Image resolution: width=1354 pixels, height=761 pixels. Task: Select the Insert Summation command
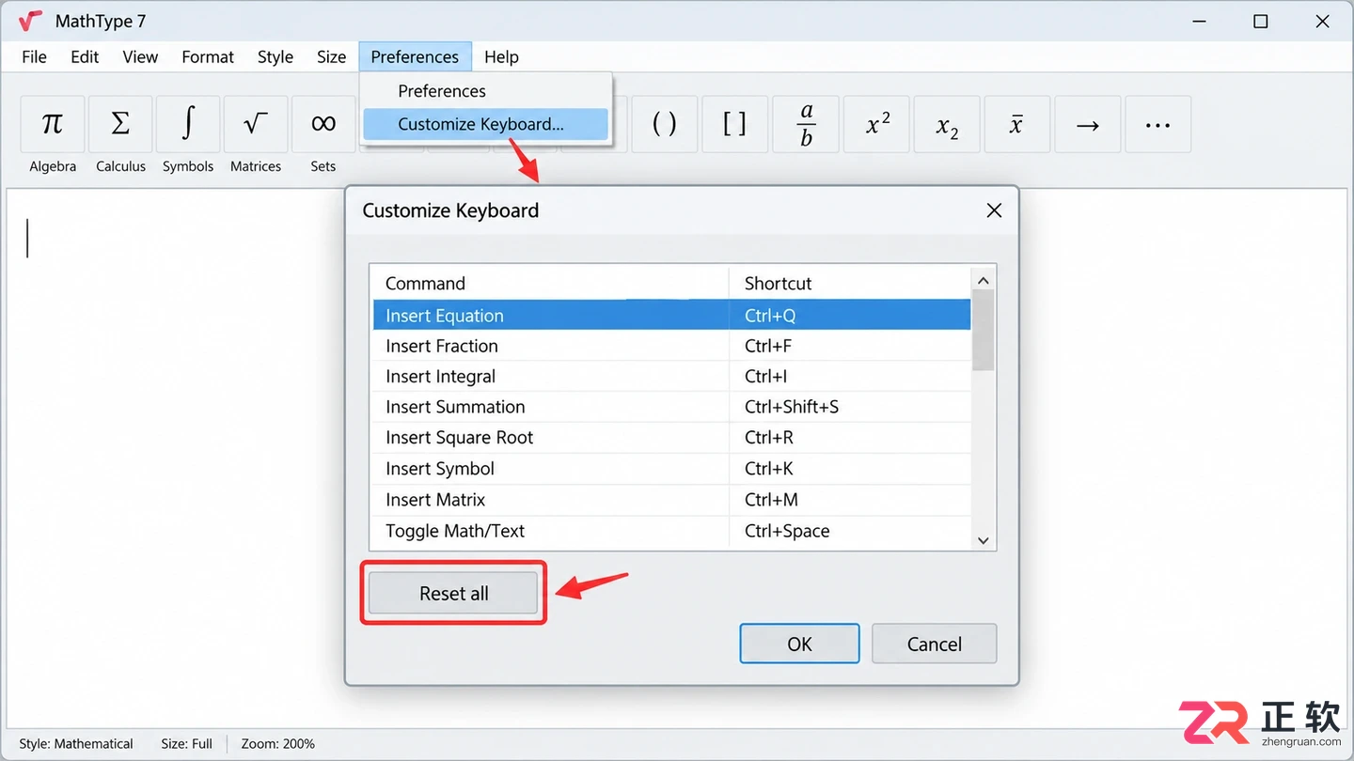(671, 407)
